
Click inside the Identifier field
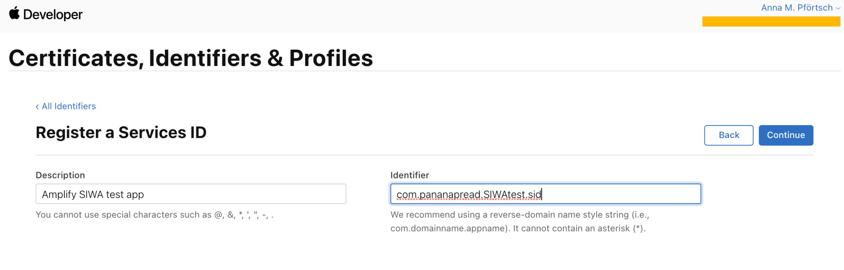(545, 194)
